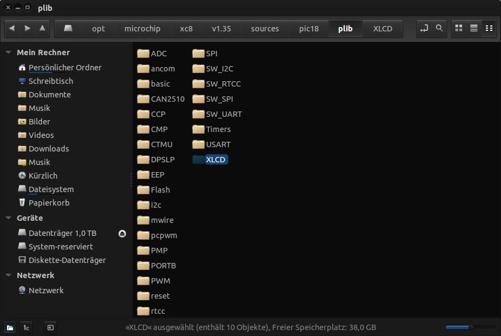501x336 pixels.
Task: Select the Flash folder icon
Action: click(x=143, y=190)
